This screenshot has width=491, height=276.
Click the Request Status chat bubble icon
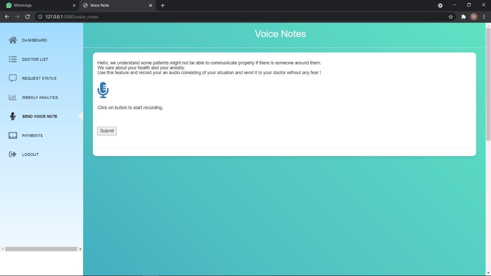click(x=13, y=78)
